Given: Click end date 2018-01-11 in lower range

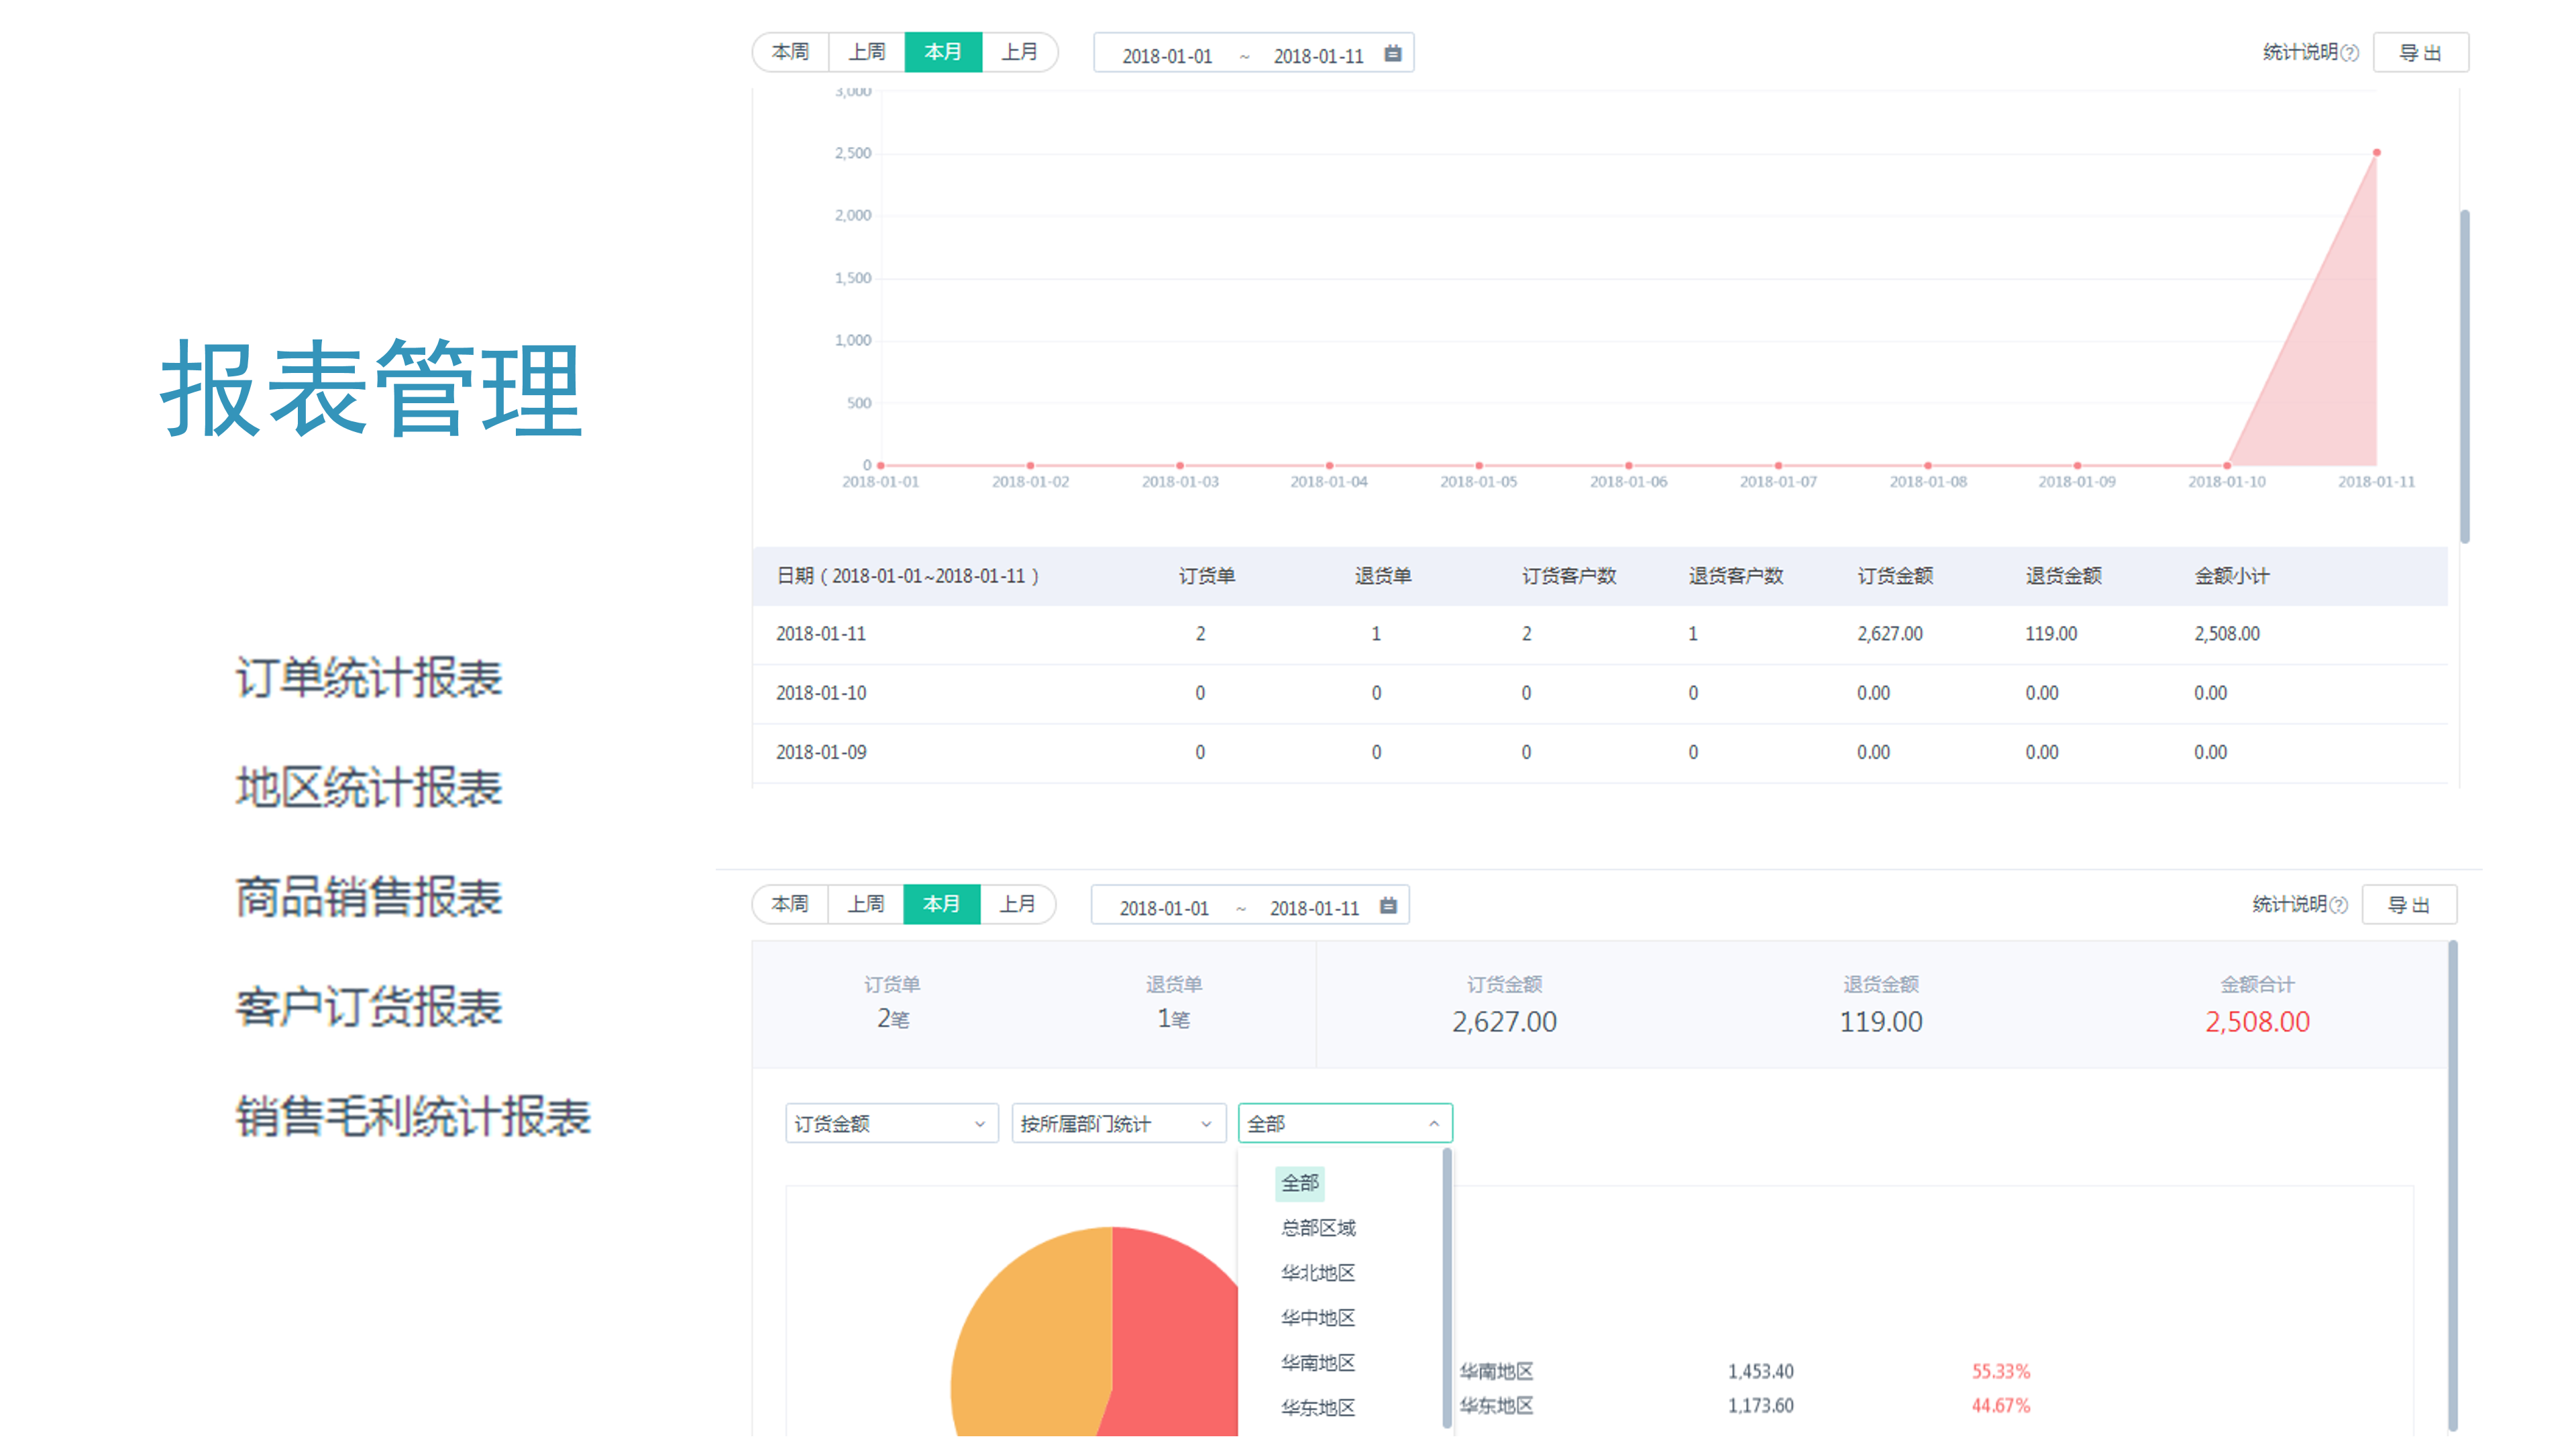Looking at the screenshot, I should pos(1314,908).
